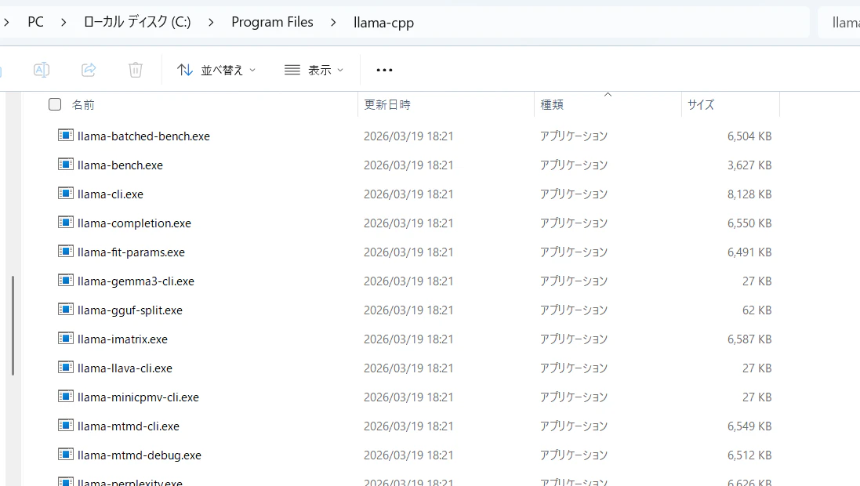Click the Rename toolbar icon
Viewport: 860px width, 486px height.
(42, 70)
